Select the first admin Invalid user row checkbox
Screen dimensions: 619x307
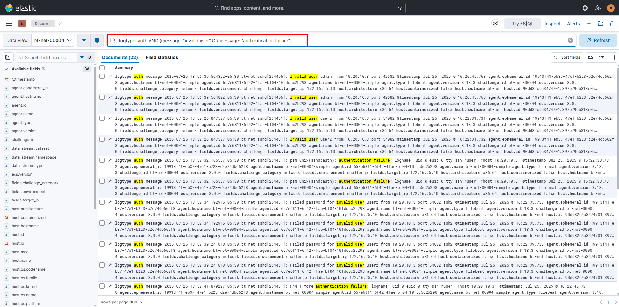tap(102, 76)
